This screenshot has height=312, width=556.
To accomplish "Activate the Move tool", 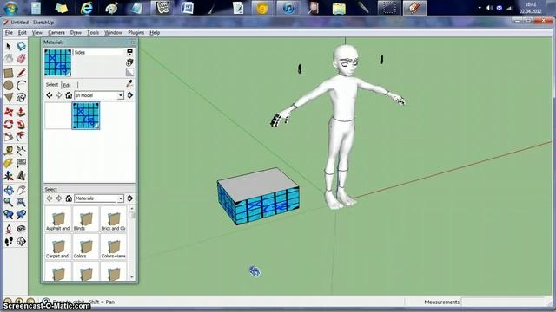I will tap(9, 112).
